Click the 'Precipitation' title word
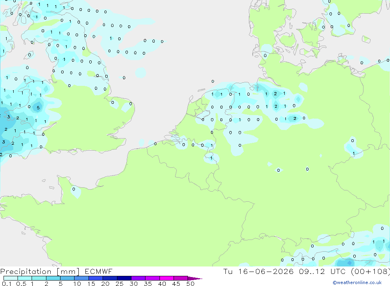 [26, 272]
